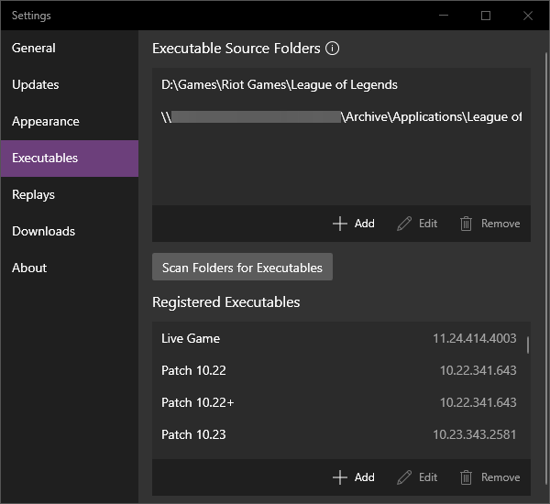This screenshot has width=550, height=504.
Task: Click plus icon under Registered Executables
Action: pos(339,477)
